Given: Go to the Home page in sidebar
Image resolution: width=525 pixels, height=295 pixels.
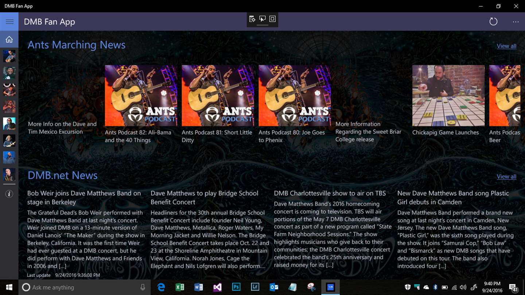Looking at the screenshot, I should 9,39.
